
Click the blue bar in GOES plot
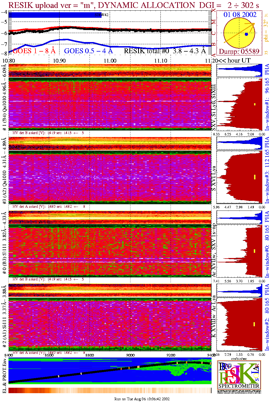52,15
